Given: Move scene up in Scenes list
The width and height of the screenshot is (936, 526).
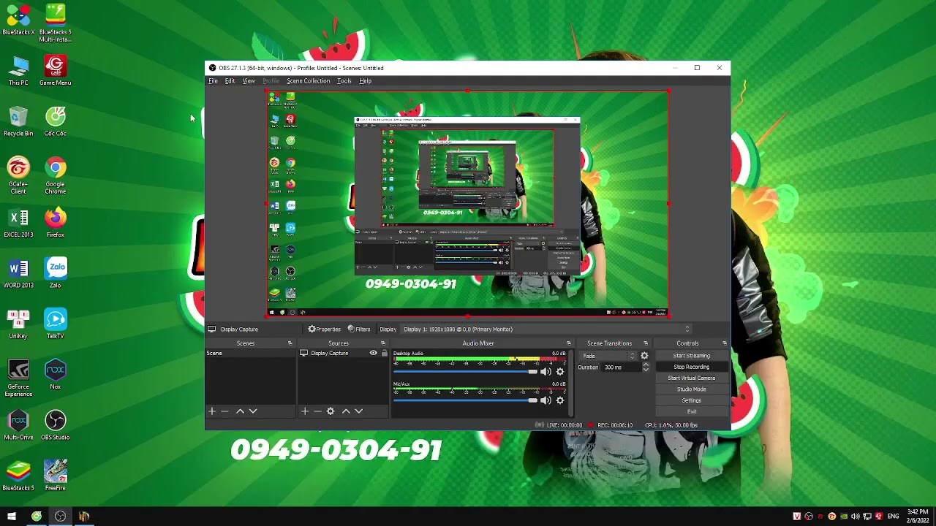Looking at the screenshot, I should point(240,411).
